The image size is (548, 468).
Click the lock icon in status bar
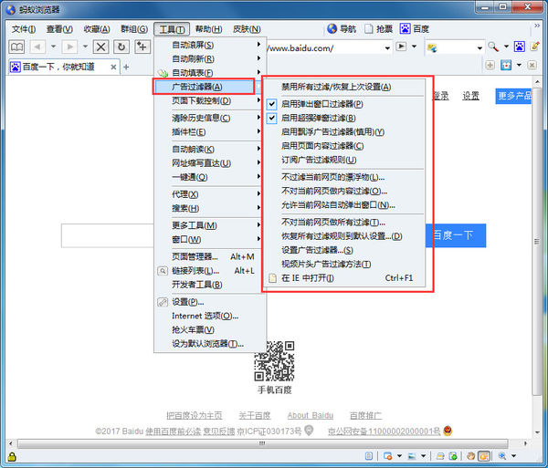(x=12, y=456)
